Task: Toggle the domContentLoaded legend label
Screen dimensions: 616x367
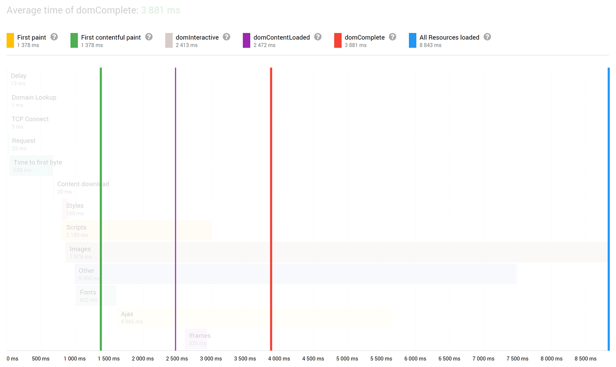Action: [x=281, y=37]
